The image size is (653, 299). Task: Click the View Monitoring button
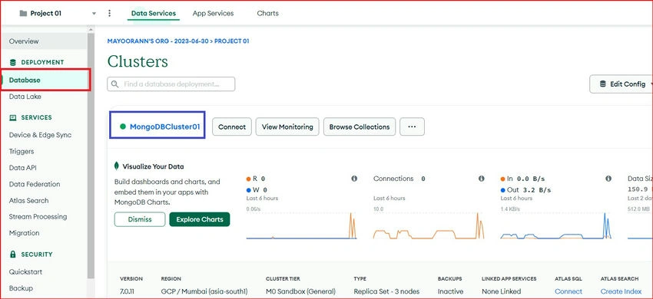pyautogui.click(x=287, y=127)
